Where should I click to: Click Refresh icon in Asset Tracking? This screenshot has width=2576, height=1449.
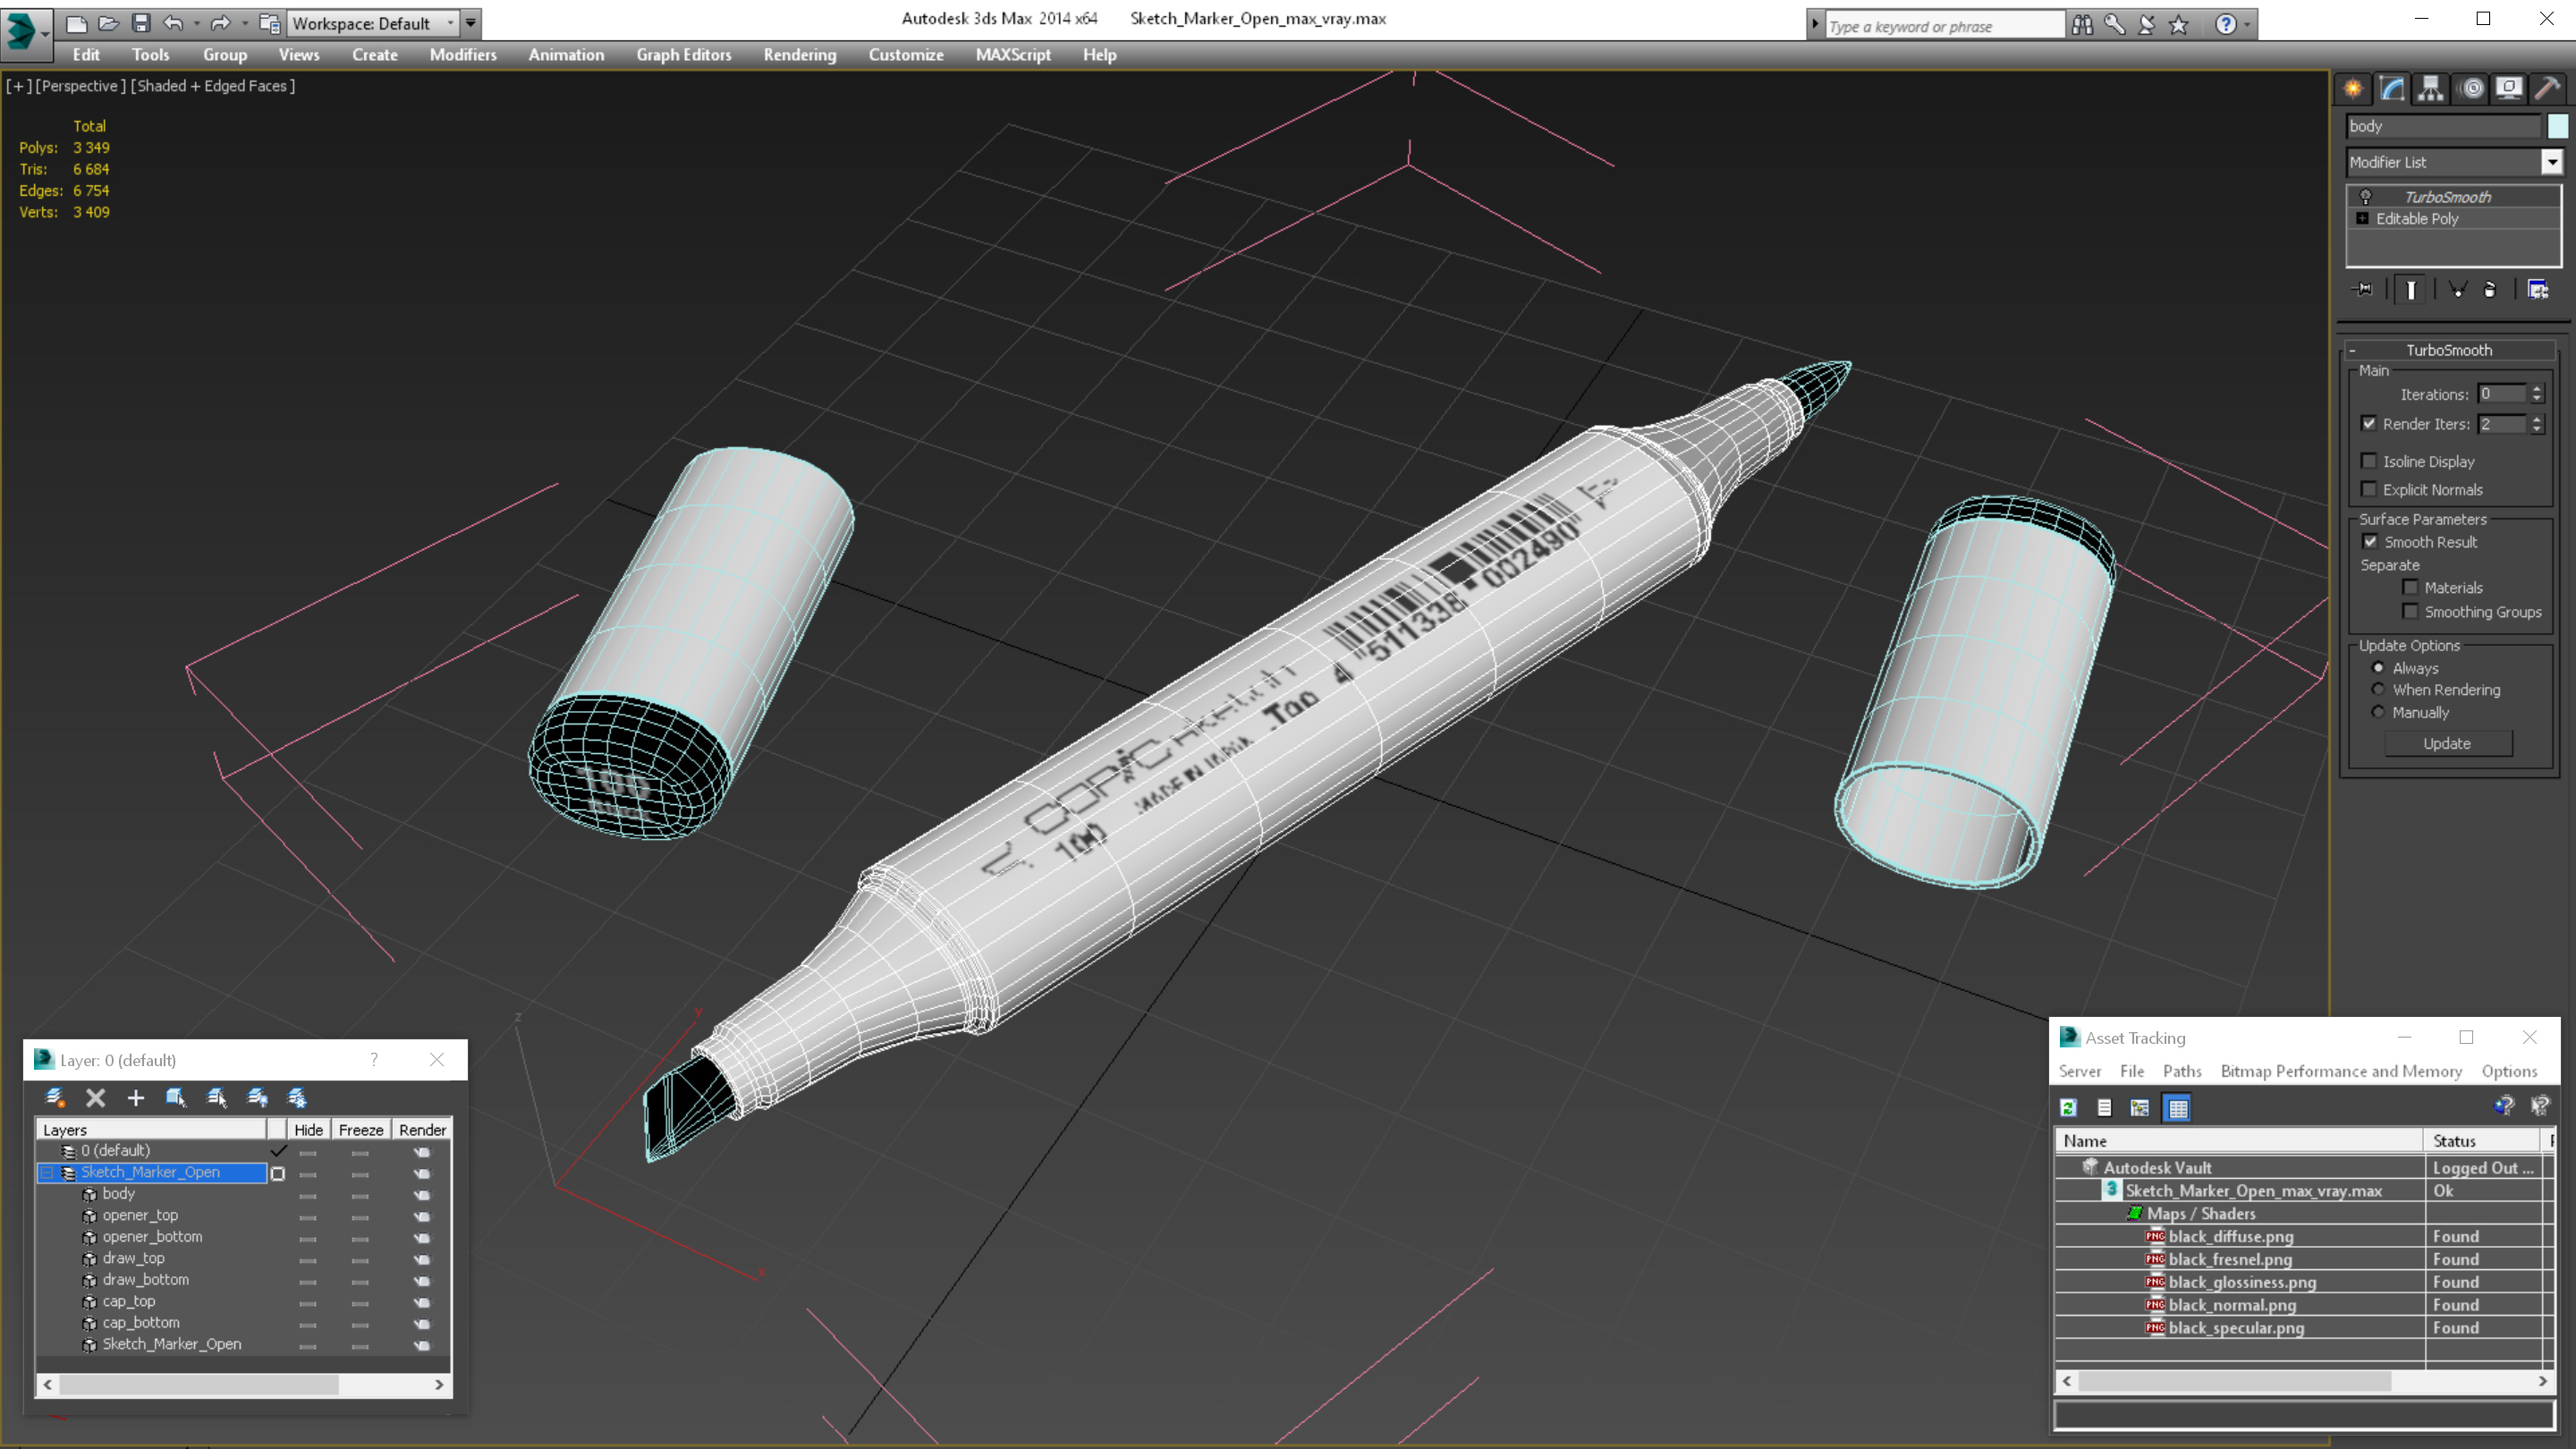pyautogui.click(x=2069, y=1107)
